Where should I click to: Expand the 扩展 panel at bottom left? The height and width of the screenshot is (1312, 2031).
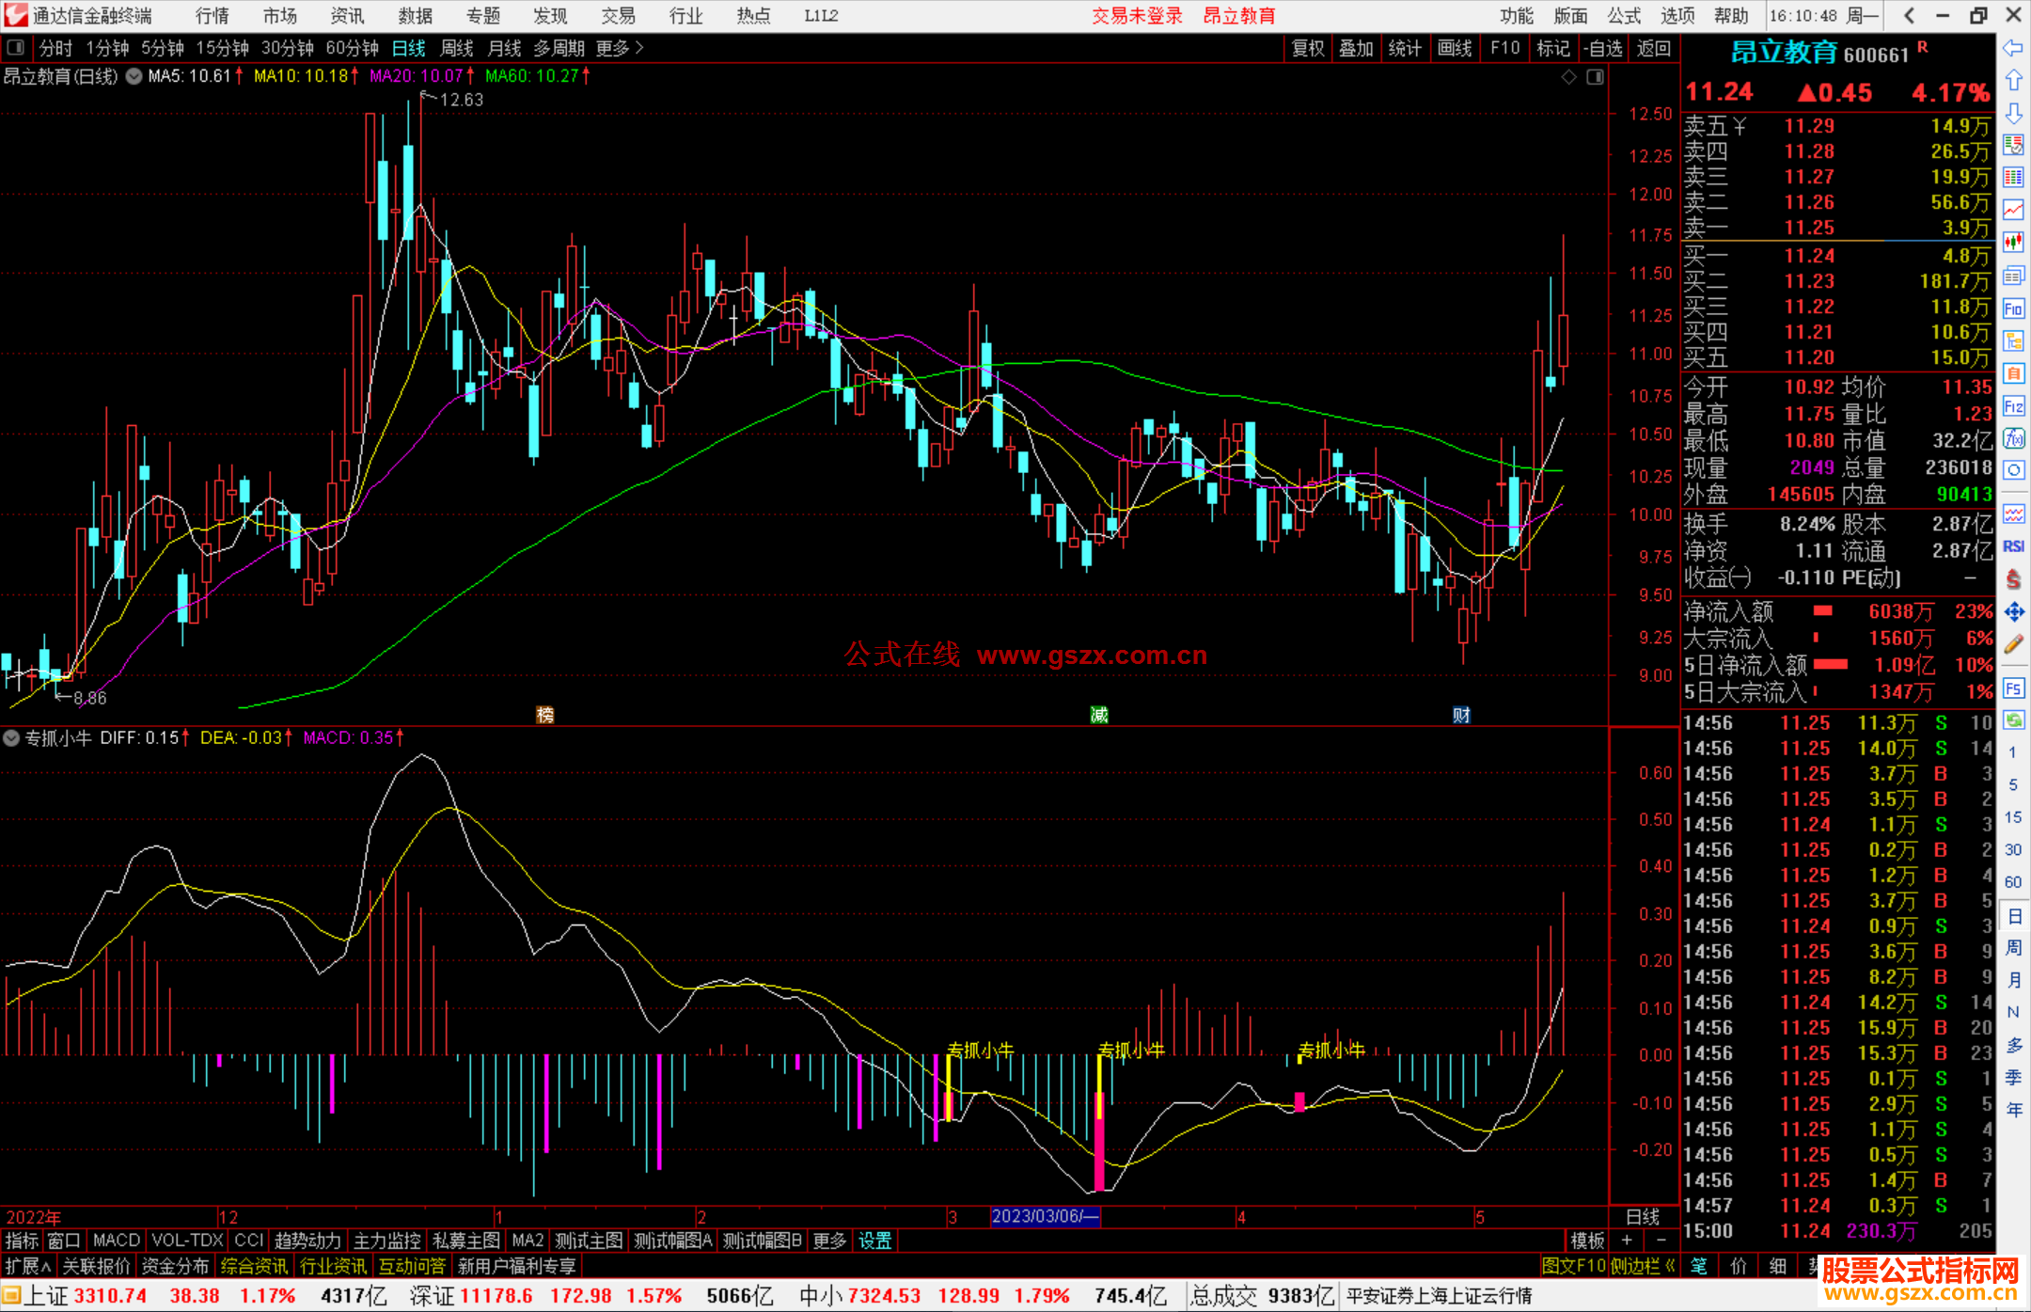coord(28,1266)
